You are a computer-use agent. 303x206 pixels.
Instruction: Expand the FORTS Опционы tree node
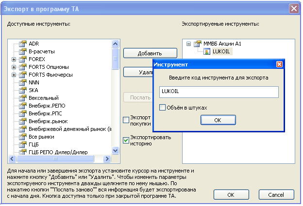click(14, 67)
